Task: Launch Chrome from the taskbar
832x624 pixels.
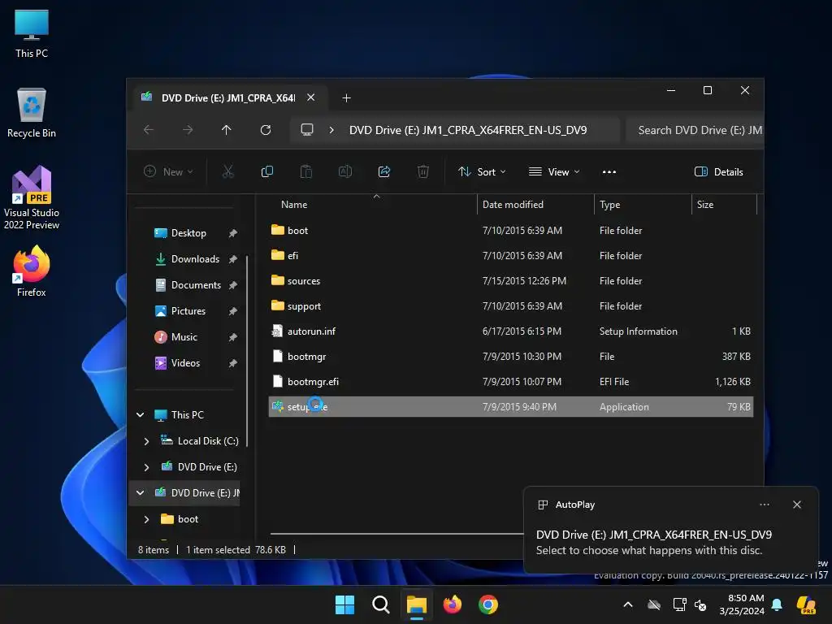Action: [x=488, y=604]
